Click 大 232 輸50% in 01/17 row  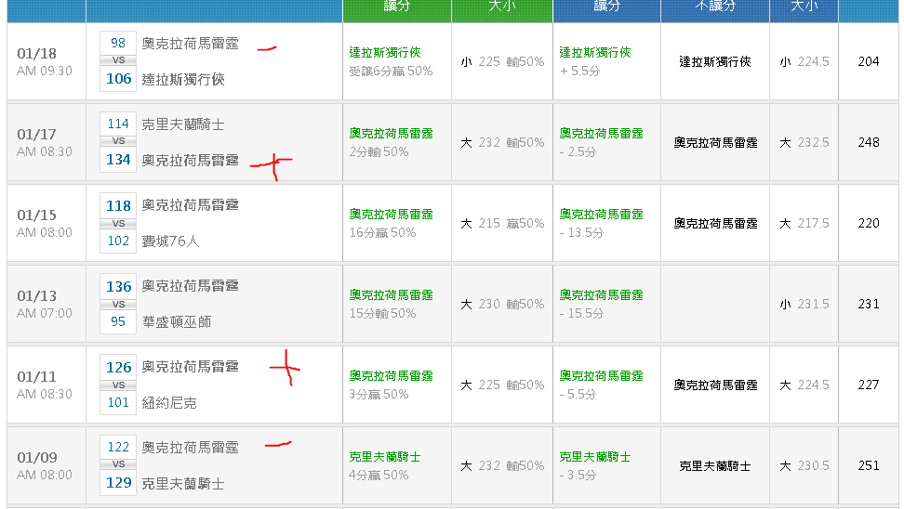[502, 142]
